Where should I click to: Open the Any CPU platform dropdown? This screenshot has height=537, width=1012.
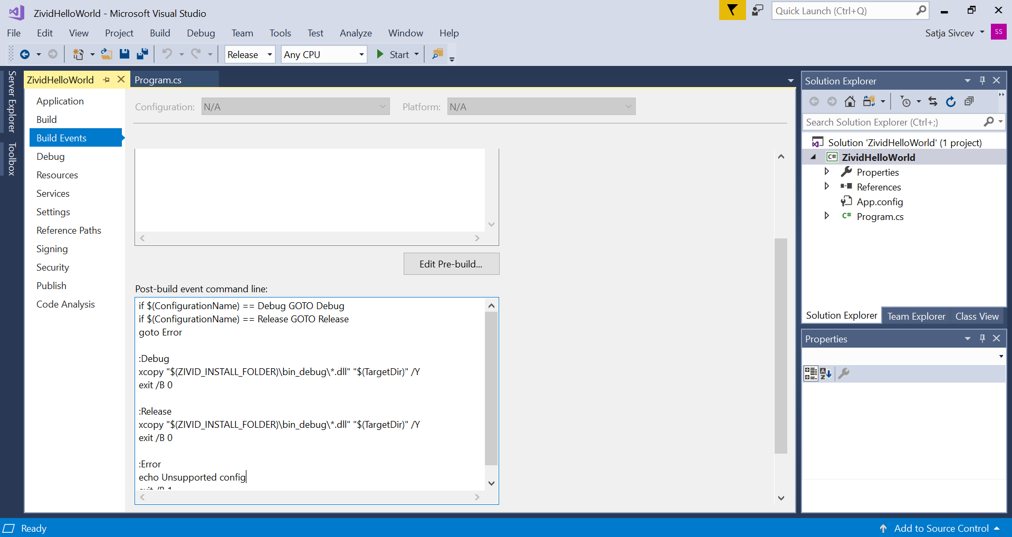click(361, 54)
